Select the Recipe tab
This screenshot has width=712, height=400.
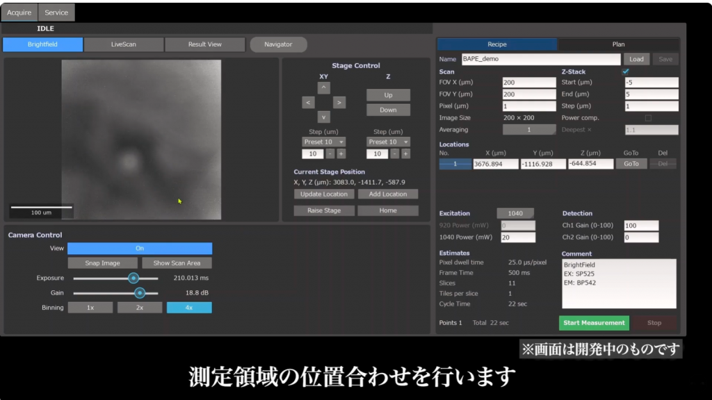(x=496, y=44)
